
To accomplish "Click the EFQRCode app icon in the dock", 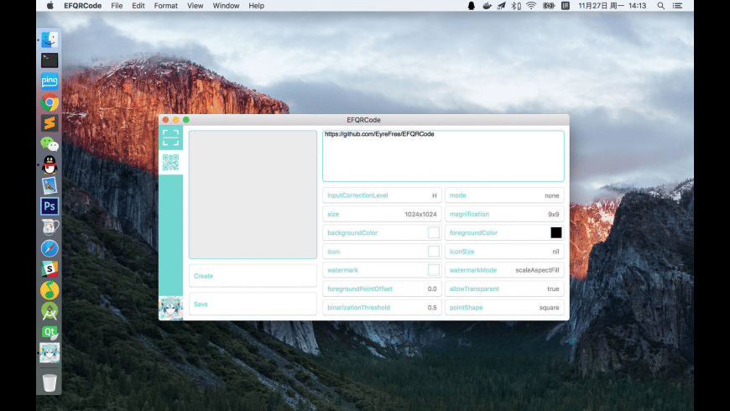I will 50,353.
